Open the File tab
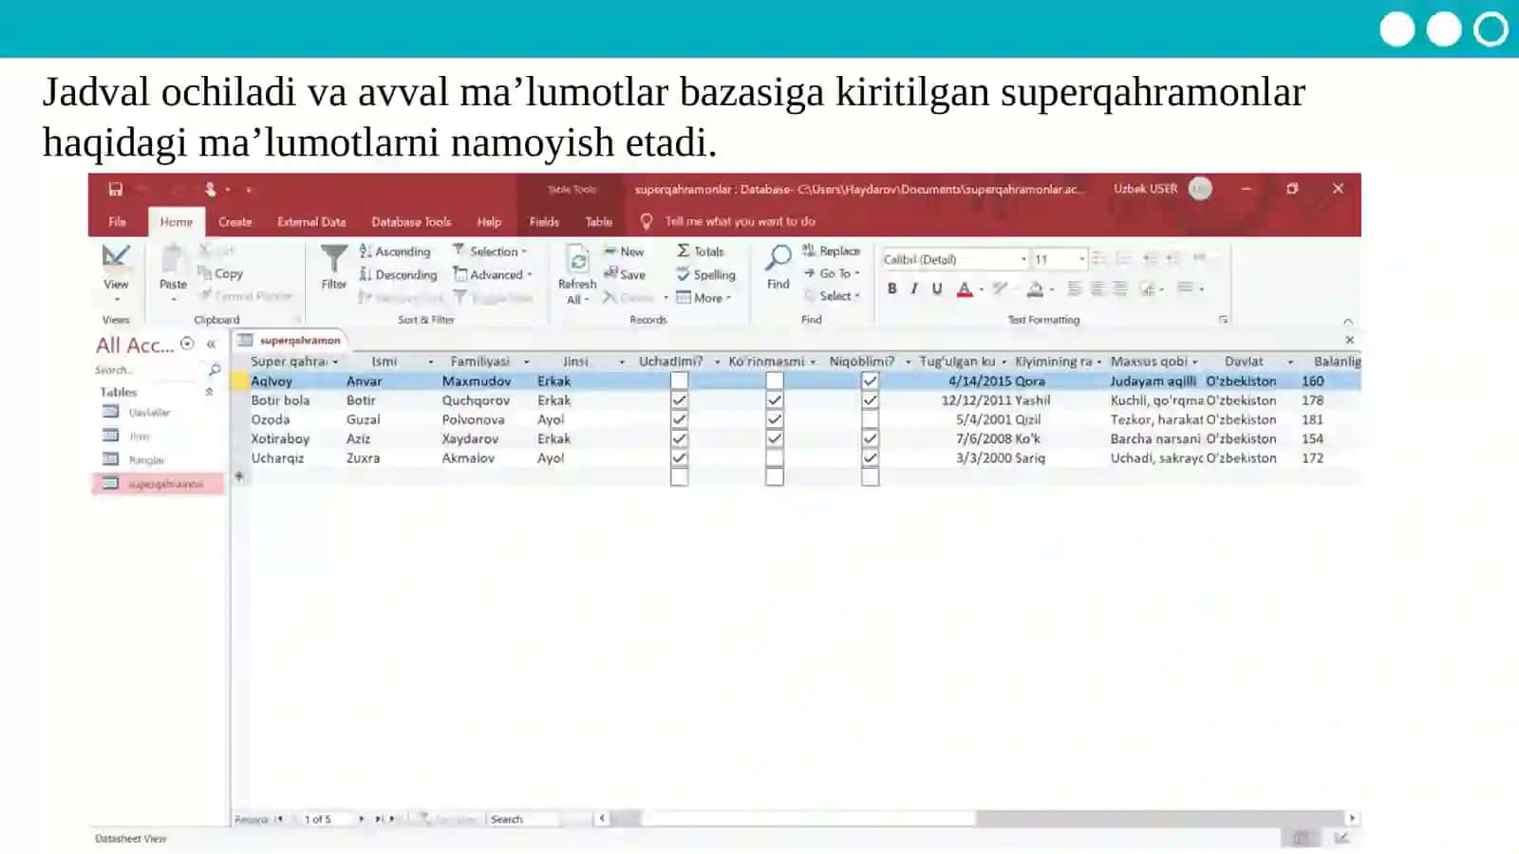The width and height of the screenshot is (1519, 854). coord(117,221)
